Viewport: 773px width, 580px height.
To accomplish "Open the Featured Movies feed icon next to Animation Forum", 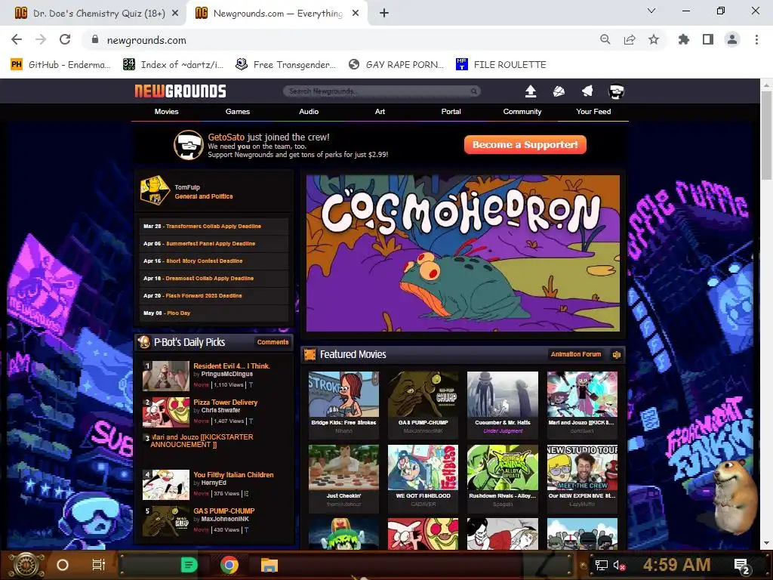I will 616,354.
